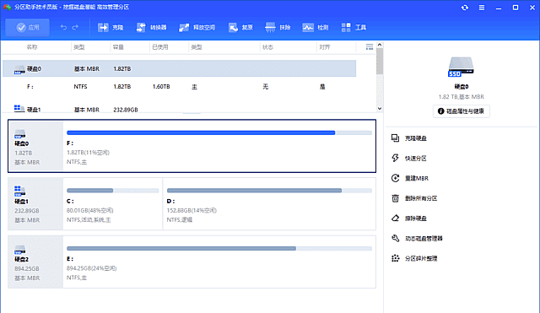
Task: Open 磁盘属性与健康 disk properties button
Action: pos(462,111)
